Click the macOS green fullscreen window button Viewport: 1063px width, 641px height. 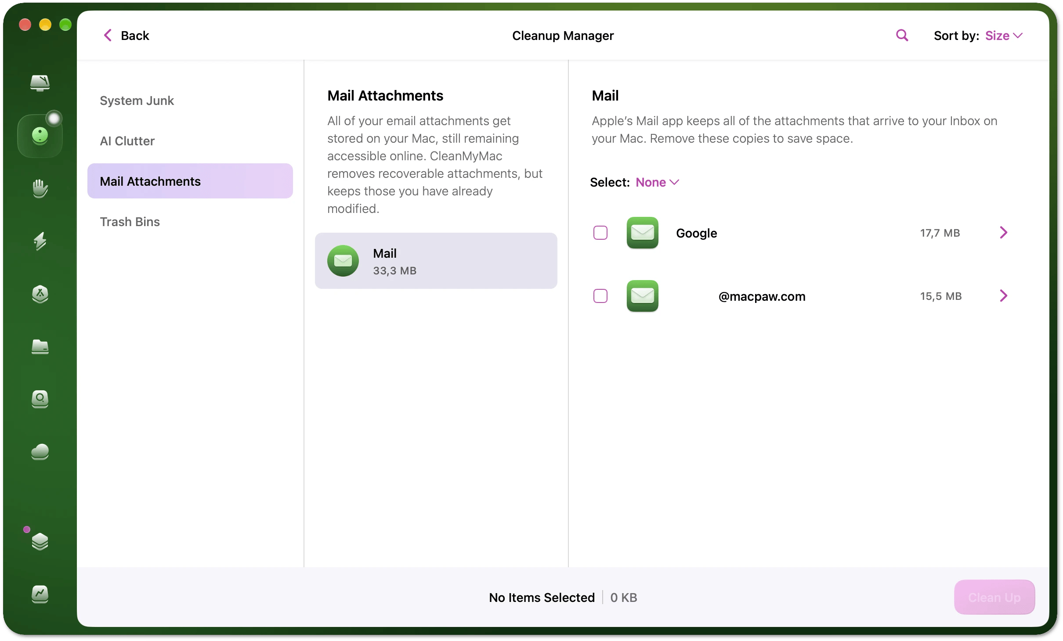tap(65, 25)
